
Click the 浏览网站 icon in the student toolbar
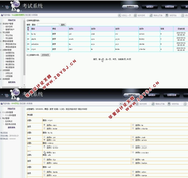(x=169, y=104)
